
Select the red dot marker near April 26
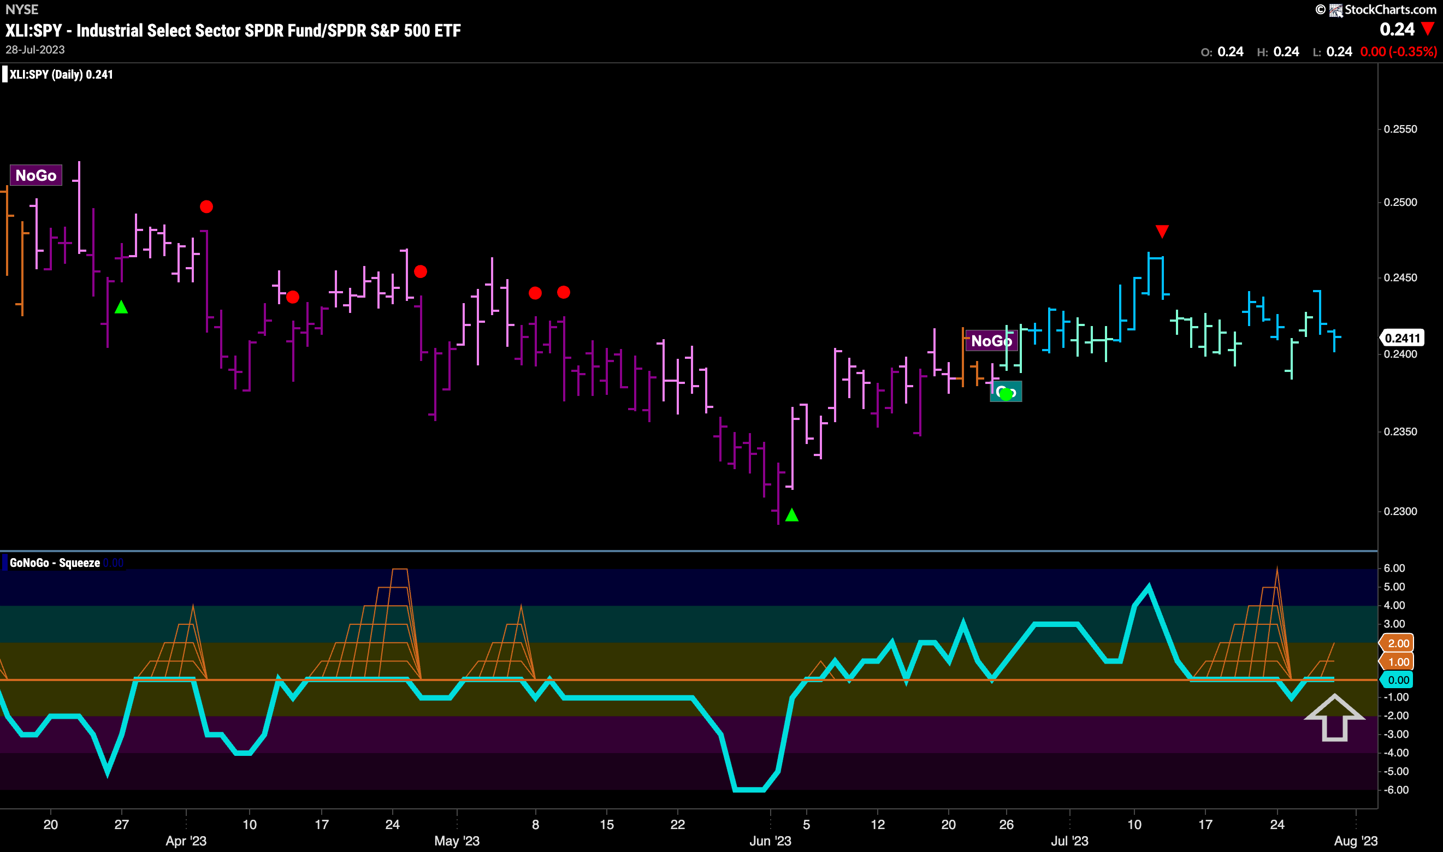[x=420, y=271]
